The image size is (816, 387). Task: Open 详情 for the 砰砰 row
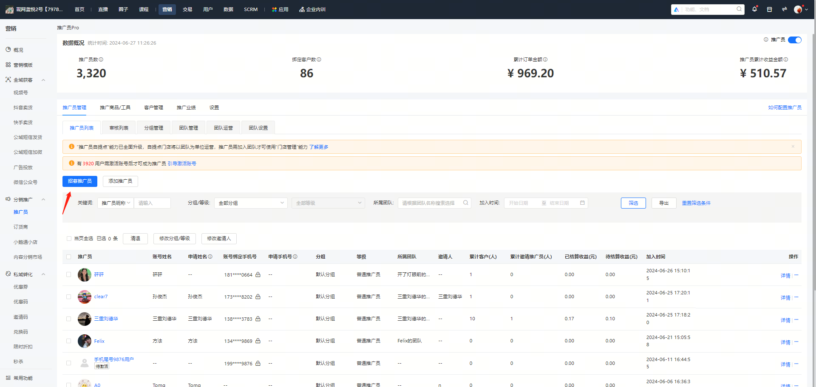coord(785,276)
